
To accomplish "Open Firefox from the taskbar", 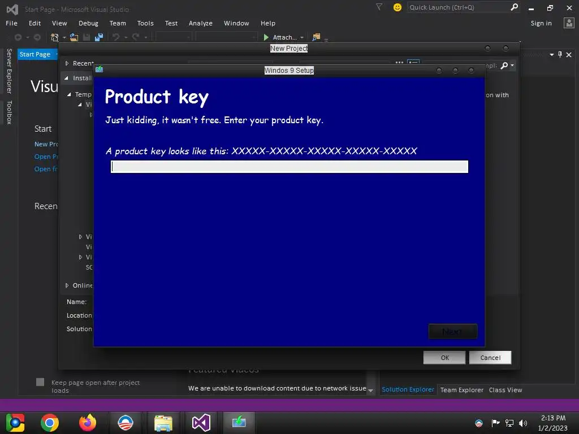I will click(88, 423).
